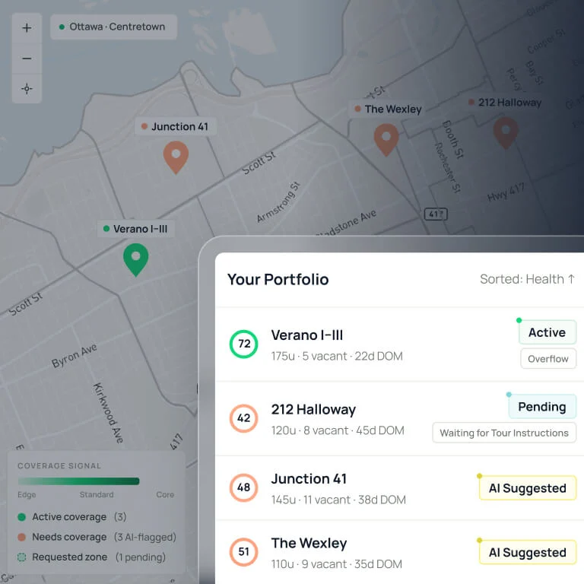This screenshot has width=584, height=584.
Task: Click the Overflow tag on Verano I–III
Action: pyautogui.click(x=547, y=359)
